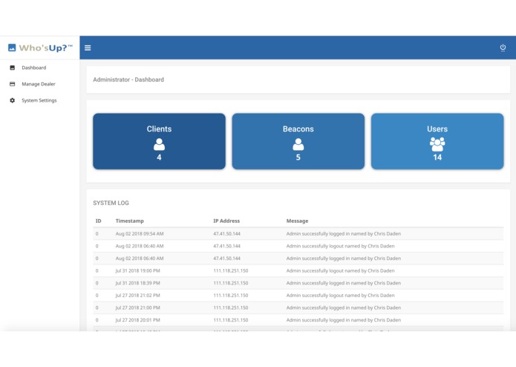Viewport: 516px width, 367px height.
Task: Click the Clients count 4
Action: tap(159, 157)
